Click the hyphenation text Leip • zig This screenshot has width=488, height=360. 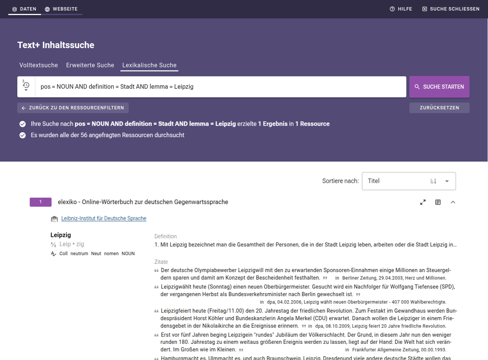(72, 244)
